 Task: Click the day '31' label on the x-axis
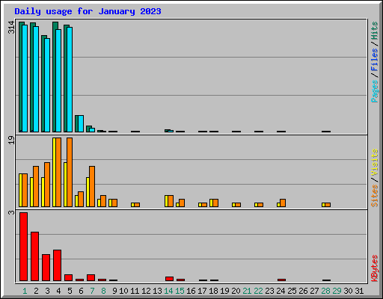click(x=359, y=291)
